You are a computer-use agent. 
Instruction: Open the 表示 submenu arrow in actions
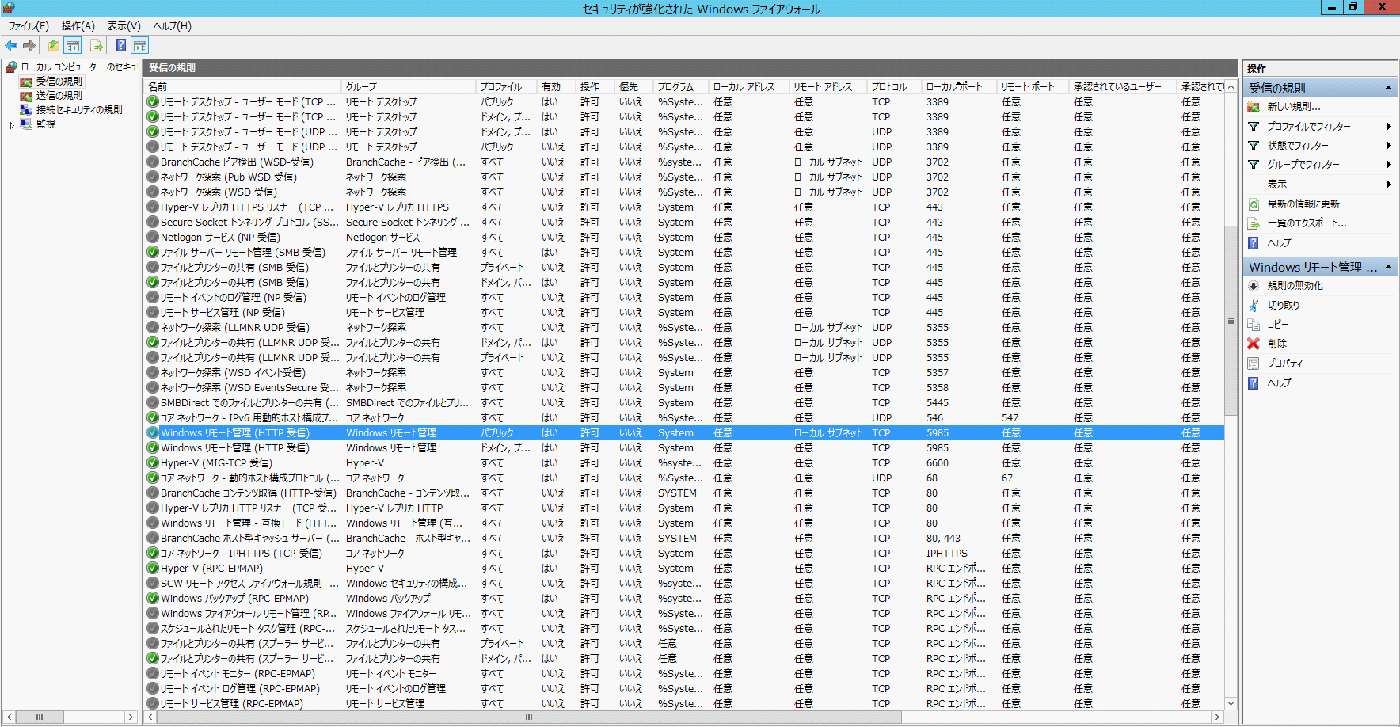coord(1389,185)
